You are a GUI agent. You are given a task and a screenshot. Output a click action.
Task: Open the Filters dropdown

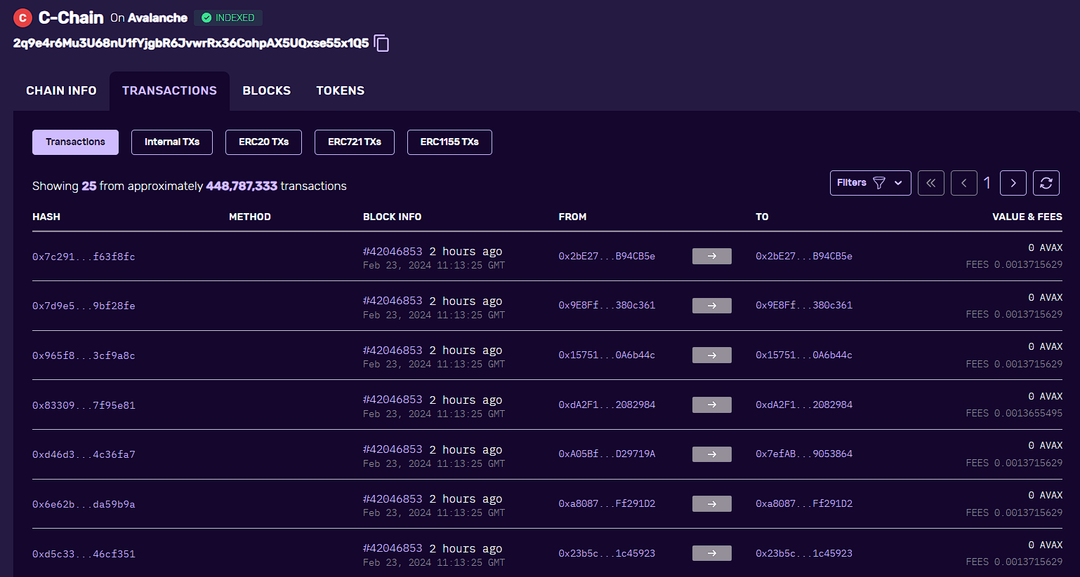pyautogui.click(x=869, y=183)
